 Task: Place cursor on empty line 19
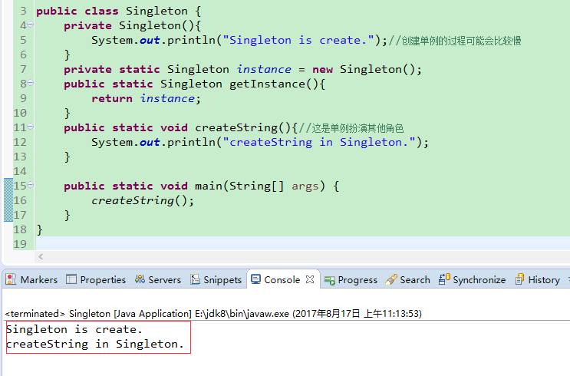point(301,244)
